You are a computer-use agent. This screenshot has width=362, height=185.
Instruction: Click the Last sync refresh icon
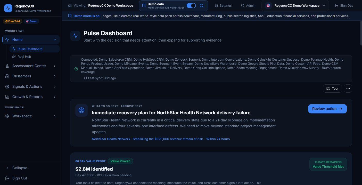point(86,78)
